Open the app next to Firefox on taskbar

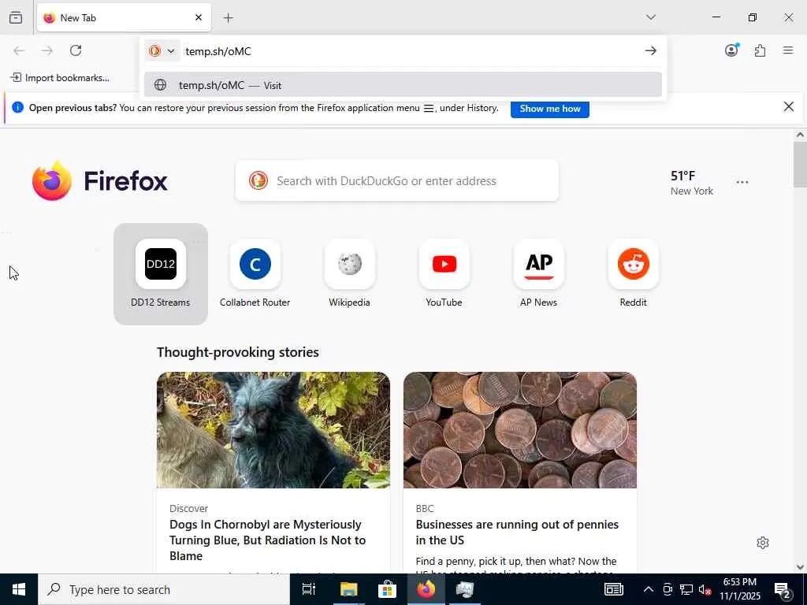tap(465, 589)
